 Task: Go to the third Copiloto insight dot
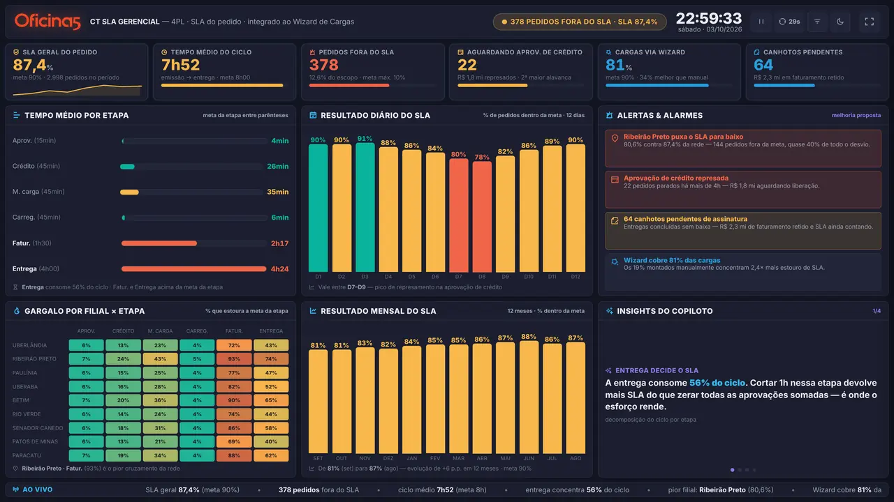point(747,470)
